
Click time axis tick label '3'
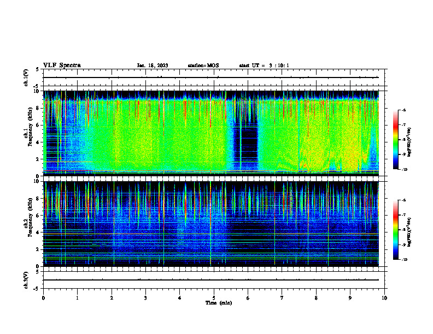tap(145, 298)
